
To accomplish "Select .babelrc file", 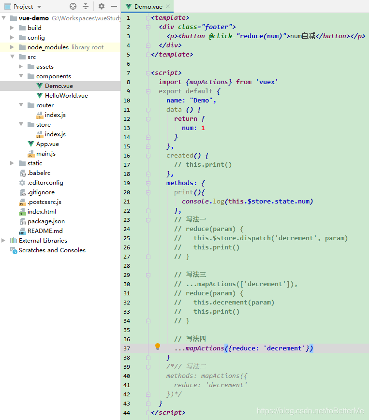I will click(x=39, y=173).
